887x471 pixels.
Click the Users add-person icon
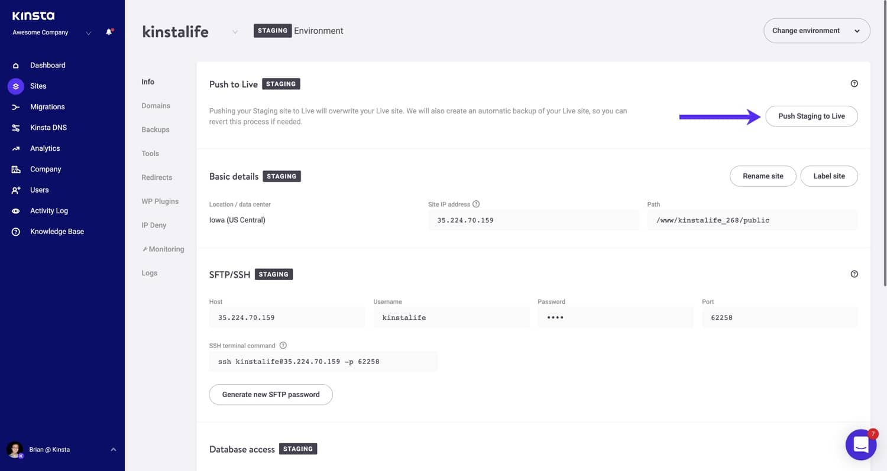click(x=16, y=190)
